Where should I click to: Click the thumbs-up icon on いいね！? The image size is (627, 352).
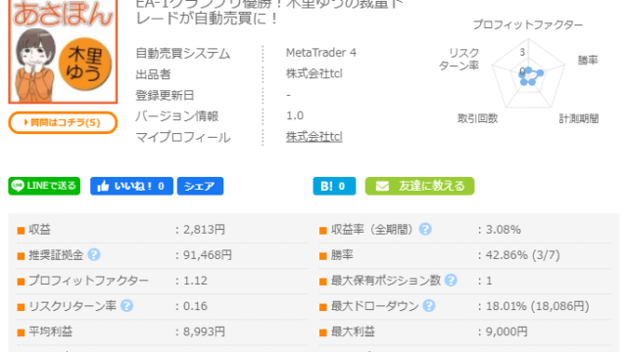pyautogui.click(x=103, y=186)
